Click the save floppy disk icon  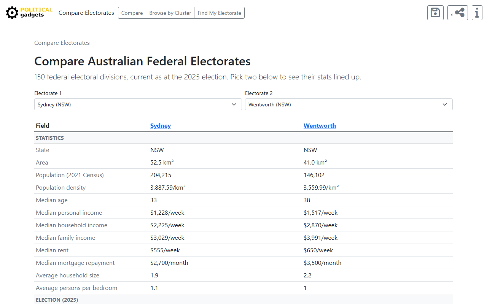(x=435, y=13)
